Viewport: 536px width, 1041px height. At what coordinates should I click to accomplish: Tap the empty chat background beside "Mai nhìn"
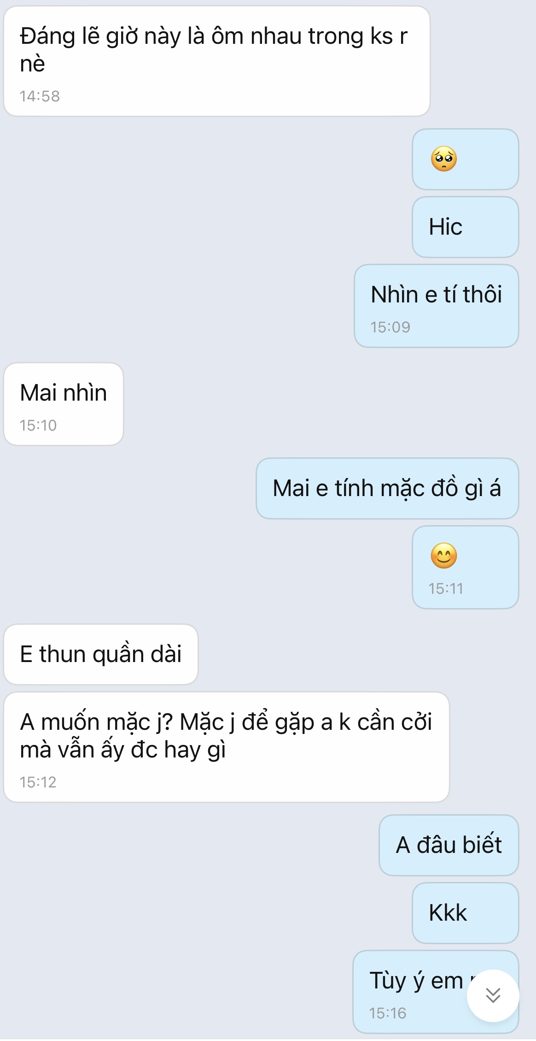[x=322, y=404]
